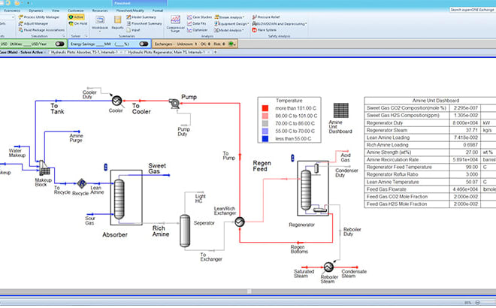Select the Amine Strength value 27.00
Viewport: 496px width, 308px height.
[472, 152]
